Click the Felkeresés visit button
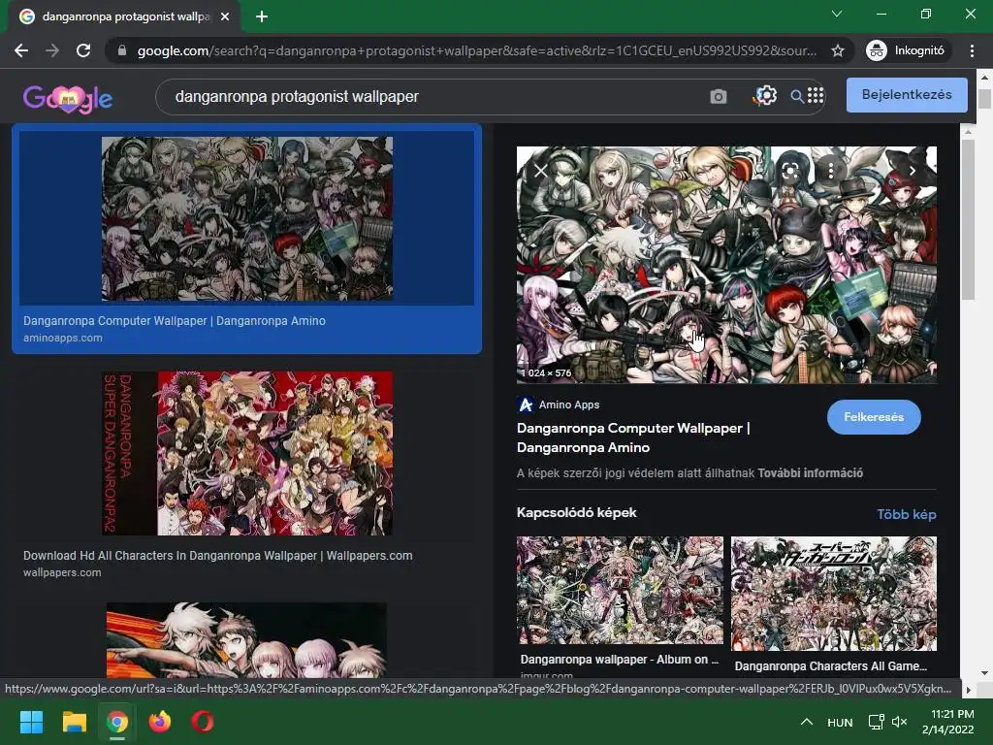Viewport: 993px width, 745px height. [x=874, y=417]
